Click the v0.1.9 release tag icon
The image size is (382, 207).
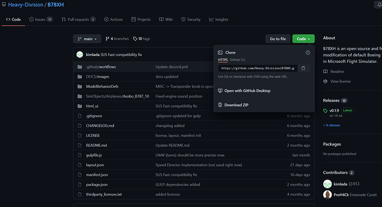(325, 110)
